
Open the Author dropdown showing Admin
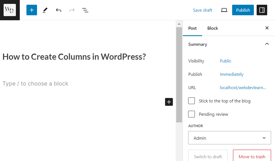[x=230, y=138]
